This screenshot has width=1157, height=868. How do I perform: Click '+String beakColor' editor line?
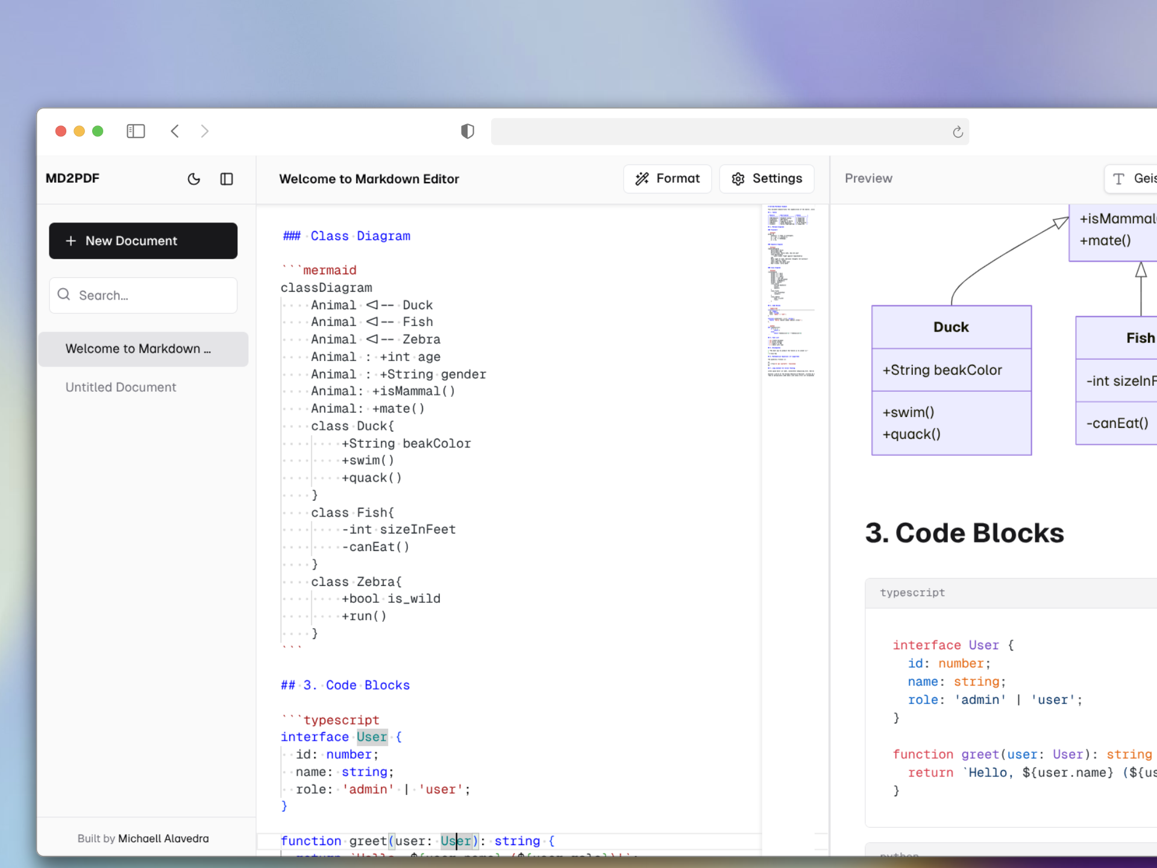406,444
